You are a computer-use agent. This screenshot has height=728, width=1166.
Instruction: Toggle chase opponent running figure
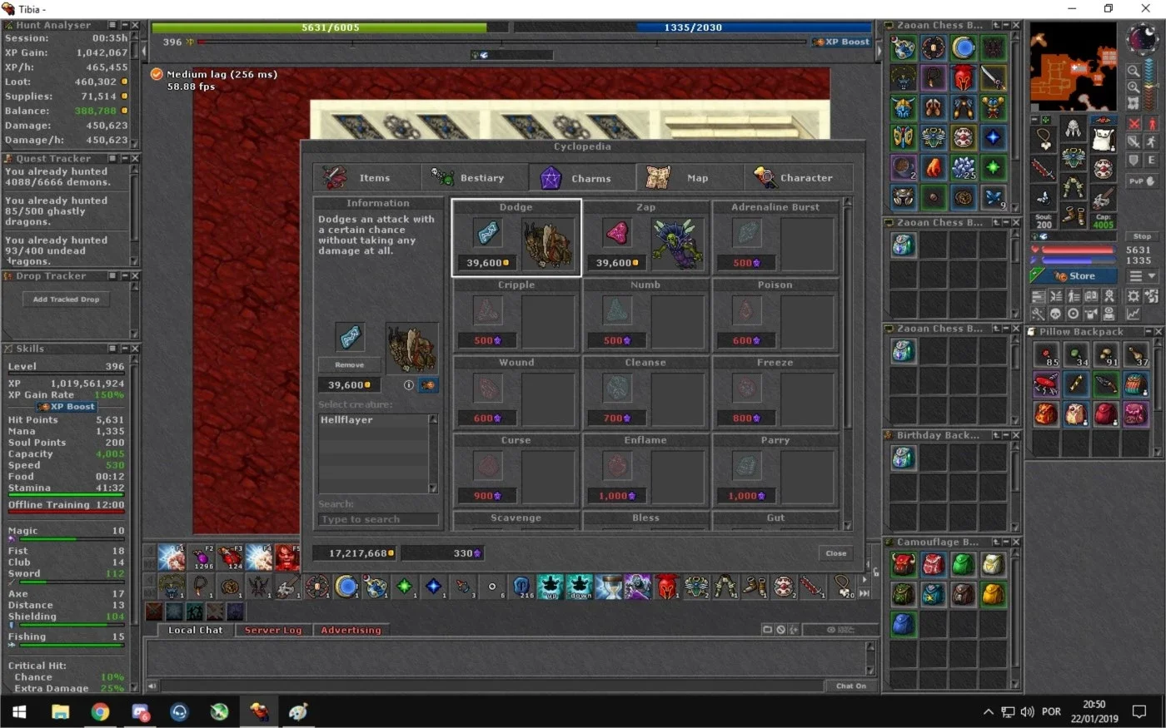click(x=1153, y=141)
